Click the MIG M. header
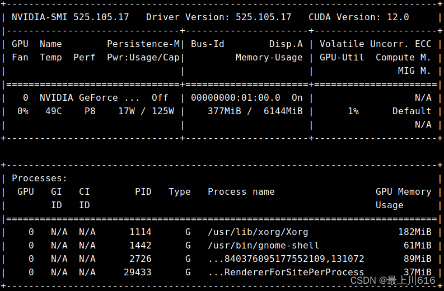Image resolution: width=444 pixels, height=291 pixels. 414,71
